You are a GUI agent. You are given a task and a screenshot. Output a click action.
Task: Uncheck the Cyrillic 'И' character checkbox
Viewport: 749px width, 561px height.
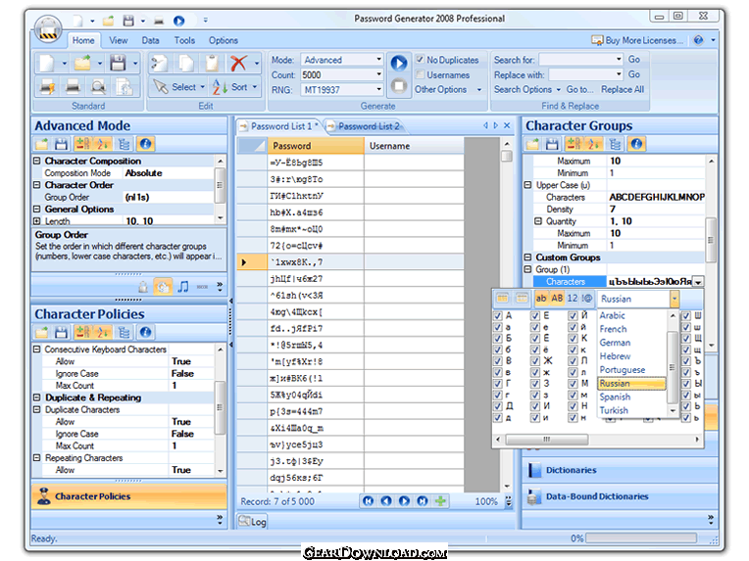tap(535, 406)
